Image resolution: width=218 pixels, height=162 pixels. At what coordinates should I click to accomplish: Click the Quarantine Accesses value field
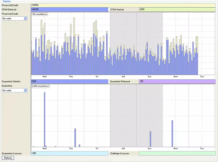[x=69, y=154]
